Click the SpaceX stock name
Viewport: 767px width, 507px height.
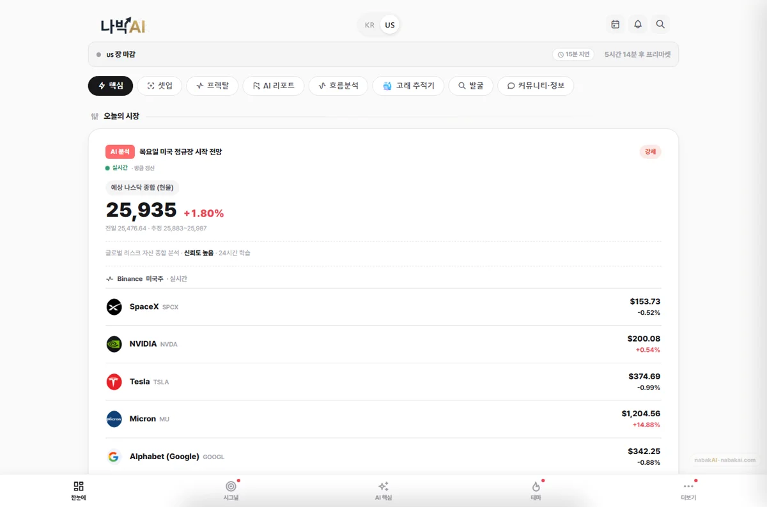tap(144, 306)
